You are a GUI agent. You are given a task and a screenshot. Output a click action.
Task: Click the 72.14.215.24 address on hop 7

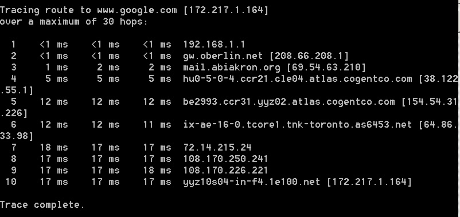pos(217,148)
